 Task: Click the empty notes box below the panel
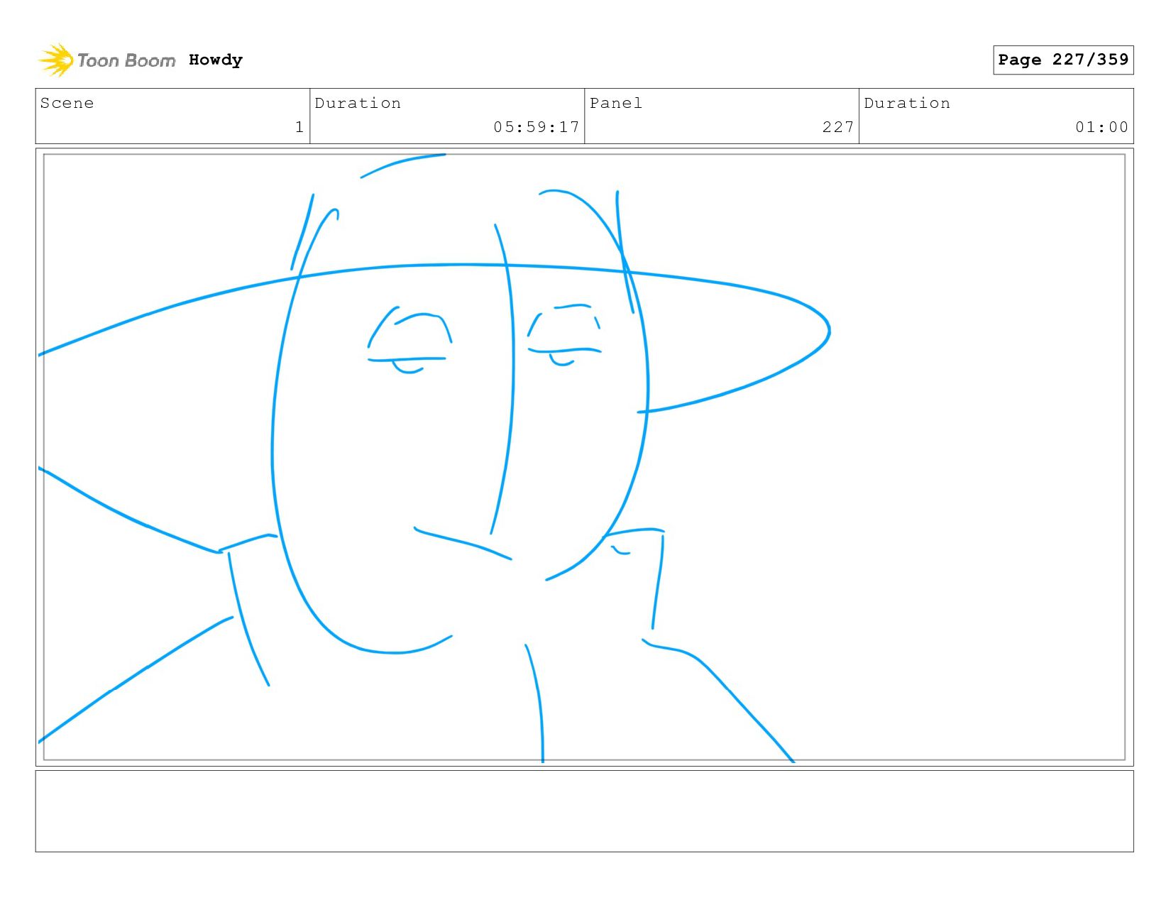(x=585, y=811)
